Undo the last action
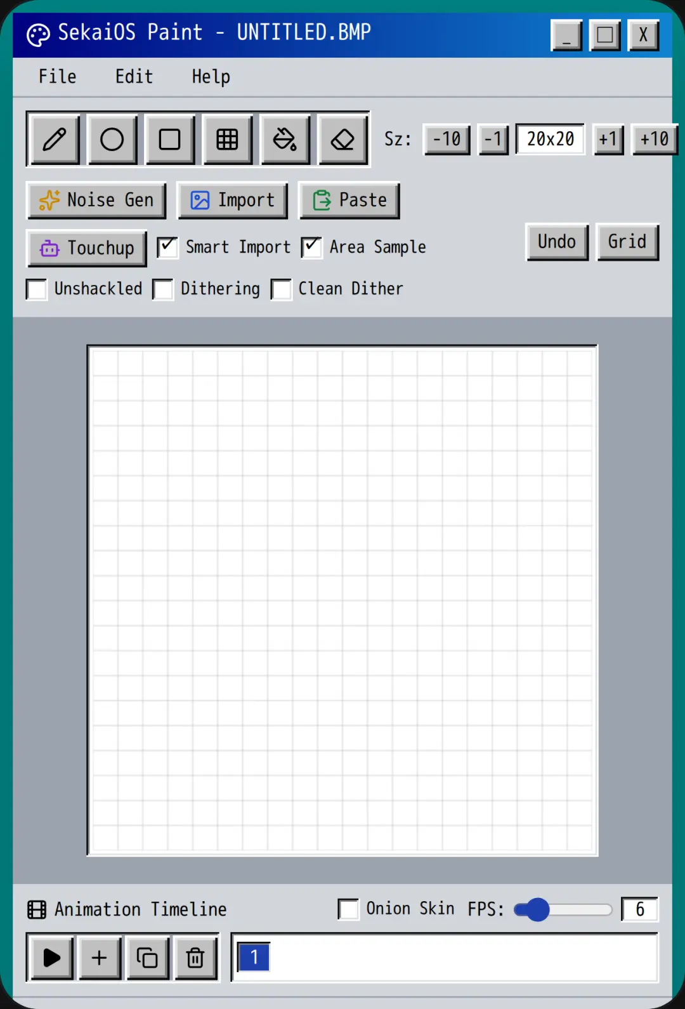 pos(557,242)
